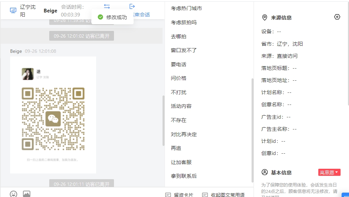Click the 收起图文常用语 panel icon

[x=205, y=195]
